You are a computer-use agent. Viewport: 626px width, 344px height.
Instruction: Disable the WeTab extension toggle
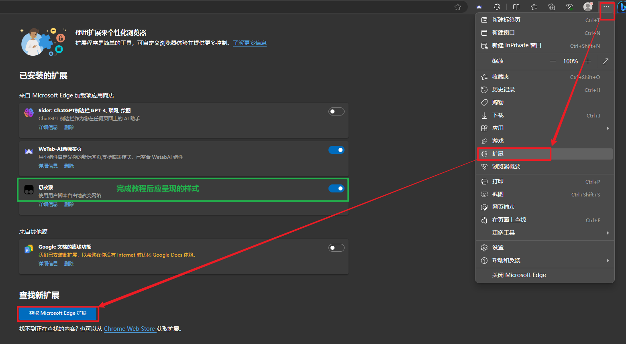tap(336, 150)
